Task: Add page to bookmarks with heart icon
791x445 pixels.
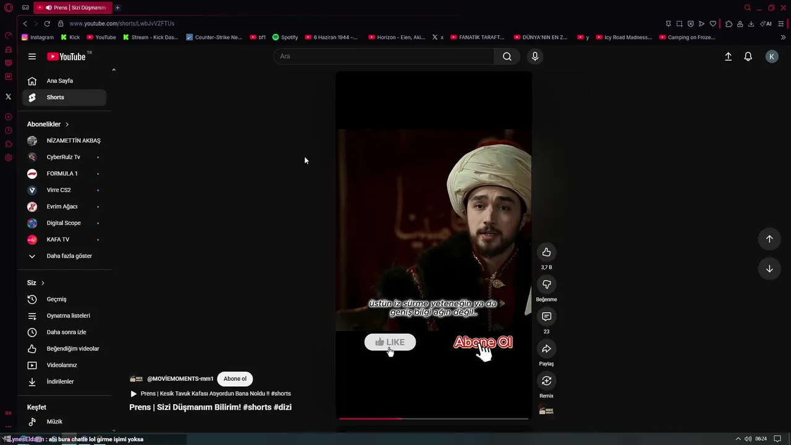Action: (713, 23)
